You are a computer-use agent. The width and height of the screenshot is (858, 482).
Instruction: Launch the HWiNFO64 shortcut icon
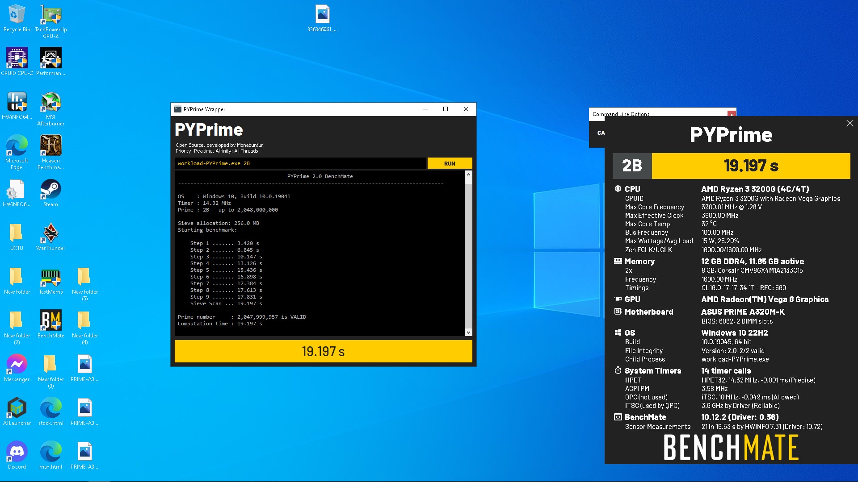pos(17,105)
